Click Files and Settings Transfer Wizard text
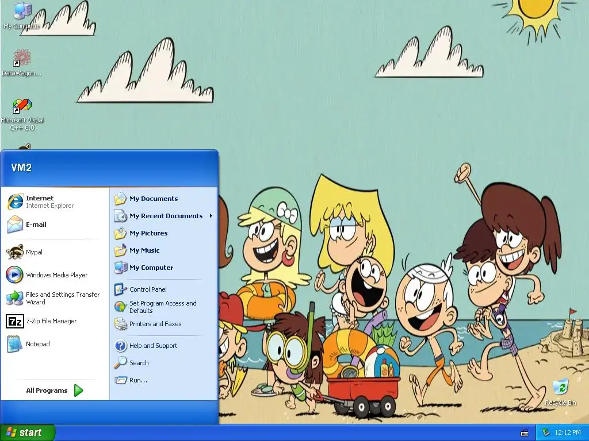This screenshot has width=589, height=441. pos(63,298)
